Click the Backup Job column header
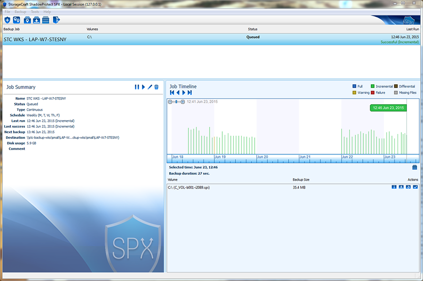This screenshot has height=281, width=423. 12,29
